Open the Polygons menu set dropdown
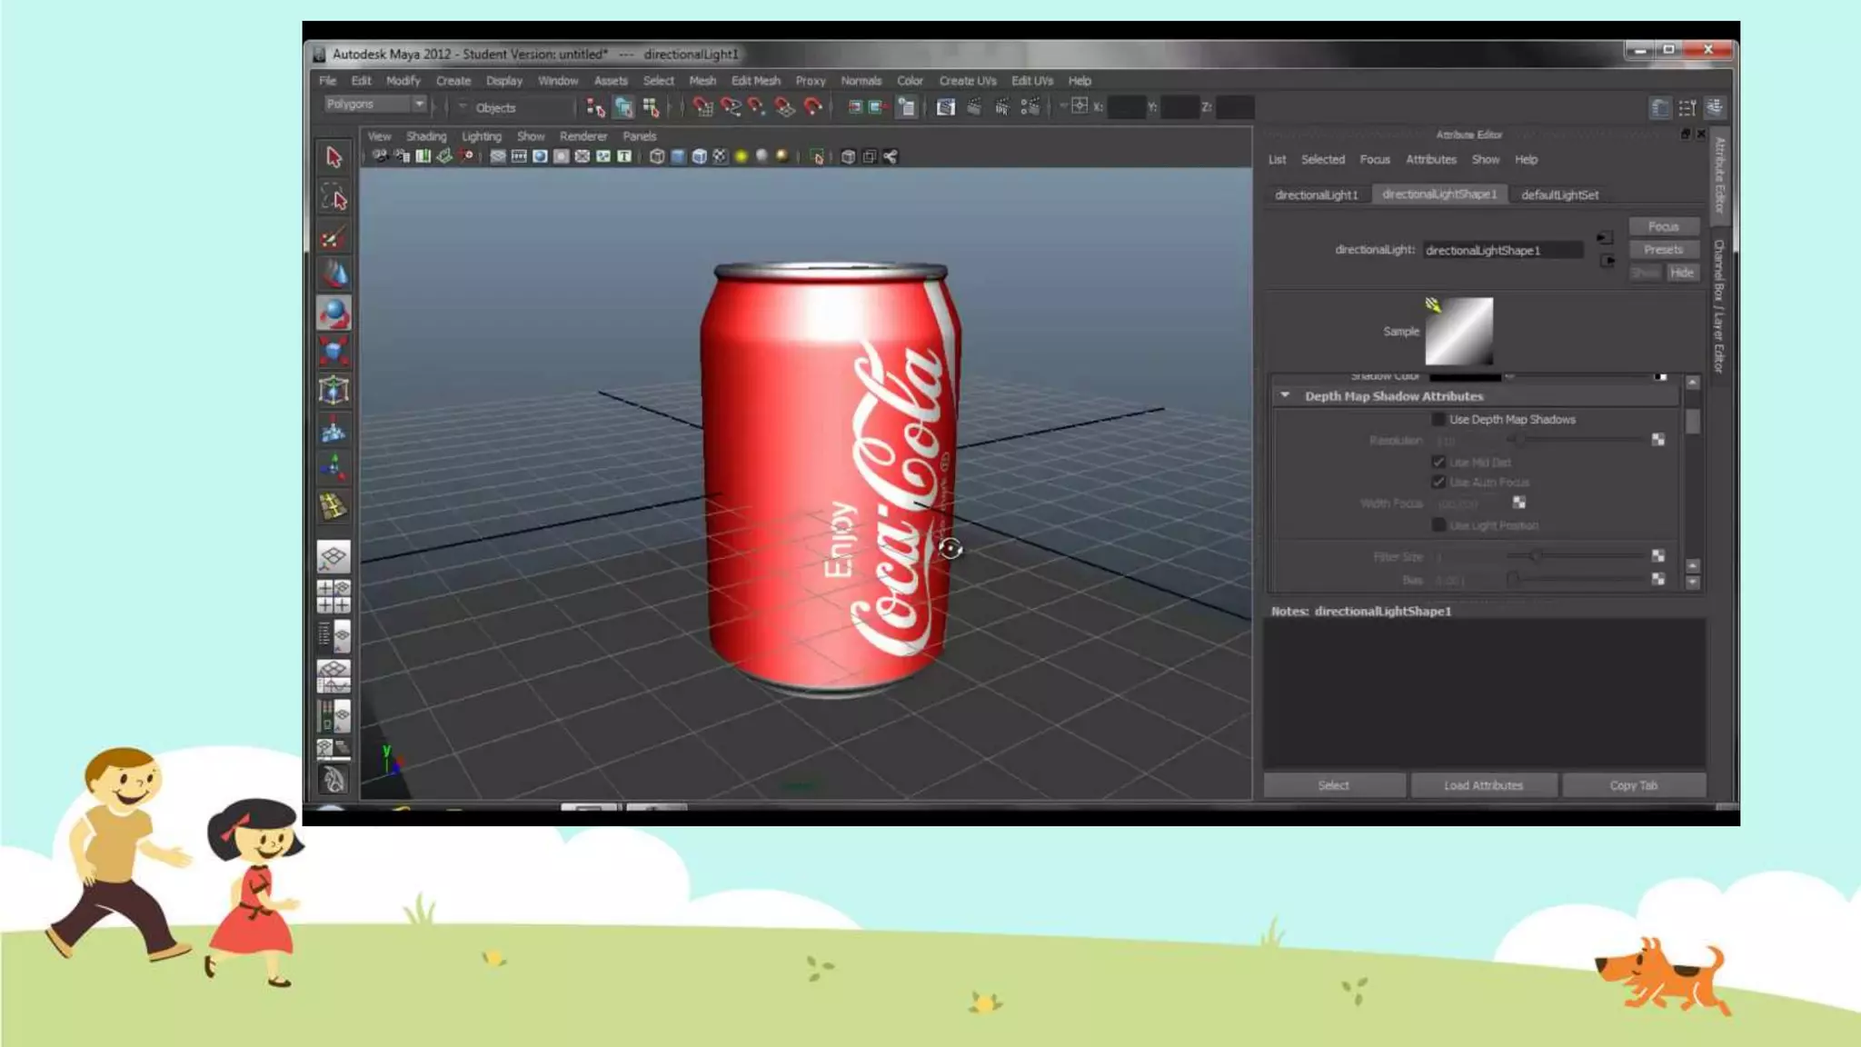 point(419,105)
